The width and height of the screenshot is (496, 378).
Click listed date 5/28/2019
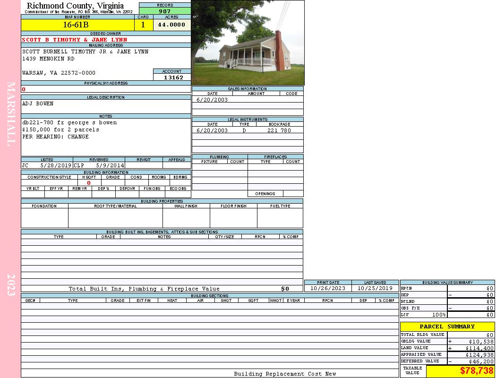[56, 165]
